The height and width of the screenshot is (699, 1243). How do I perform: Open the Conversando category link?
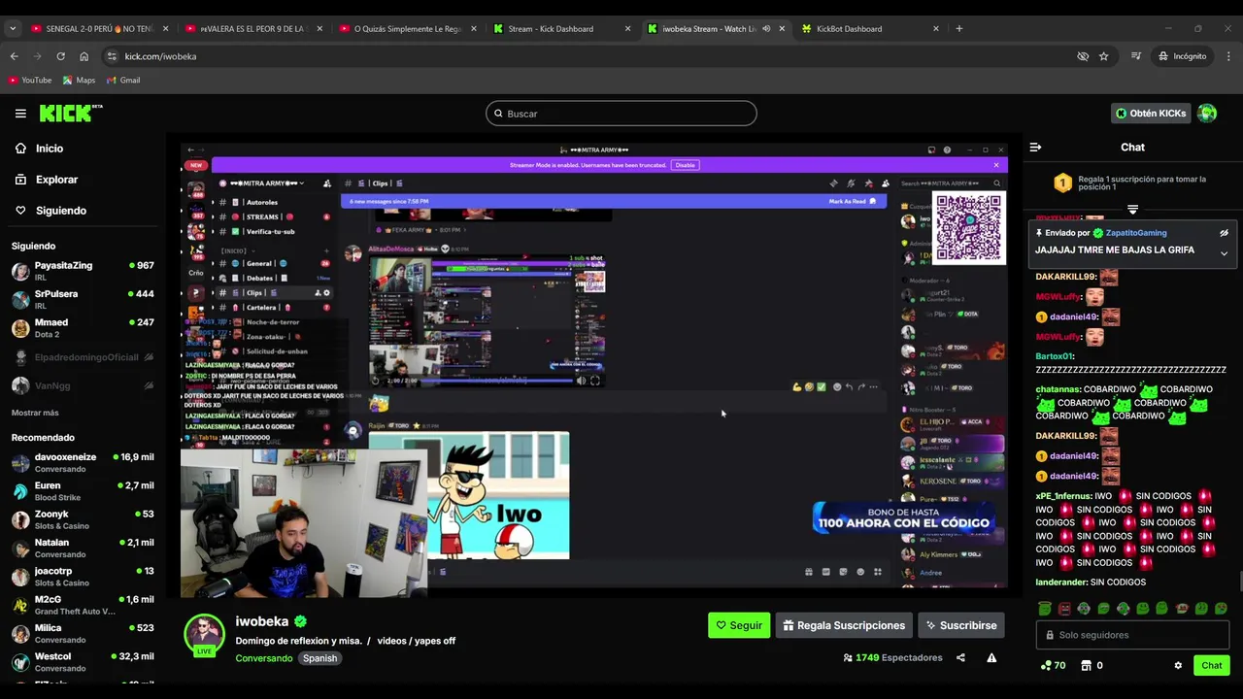[x=263, y=658]
